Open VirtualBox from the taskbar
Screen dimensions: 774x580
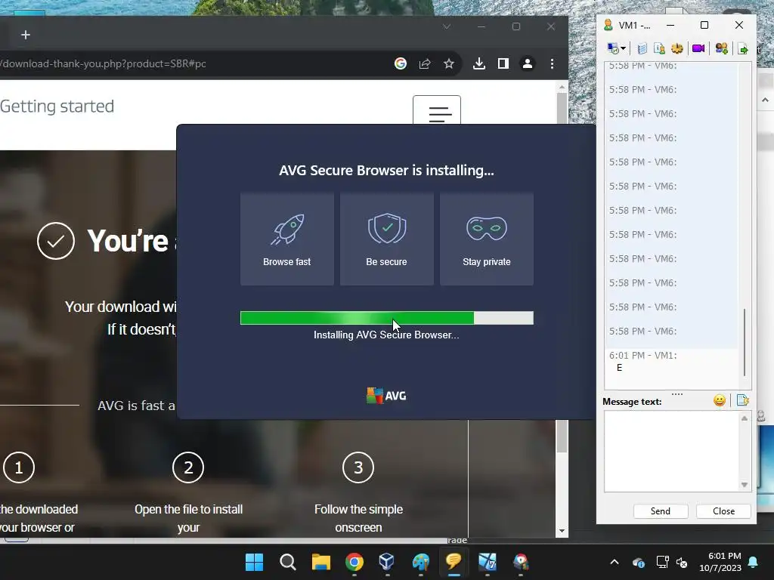[387, 562]
